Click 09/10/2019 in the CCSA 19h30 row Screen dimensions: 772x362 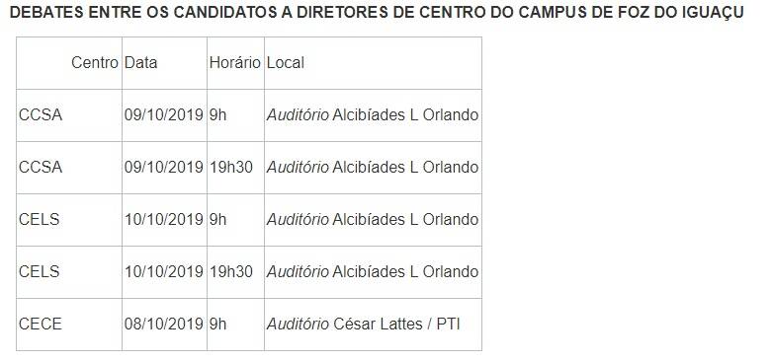point(164,168)
